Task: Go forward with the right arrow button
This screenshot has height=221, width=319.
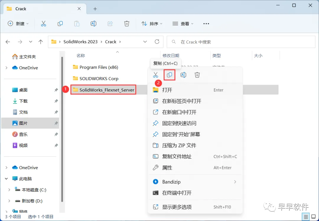Action: [x=20, y=42]
